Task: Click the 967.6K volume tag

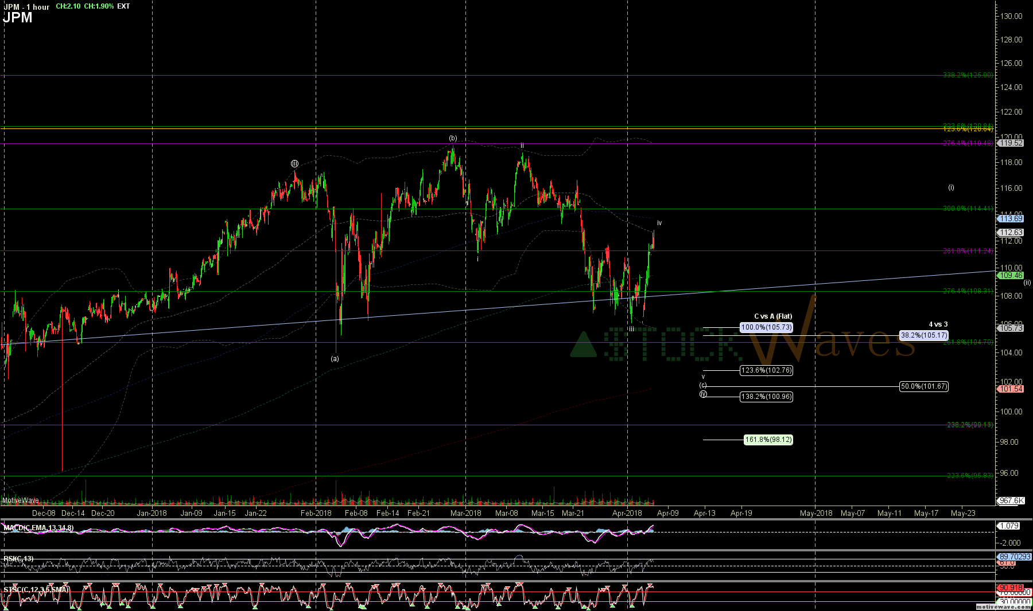Action: click(1011, 500)
